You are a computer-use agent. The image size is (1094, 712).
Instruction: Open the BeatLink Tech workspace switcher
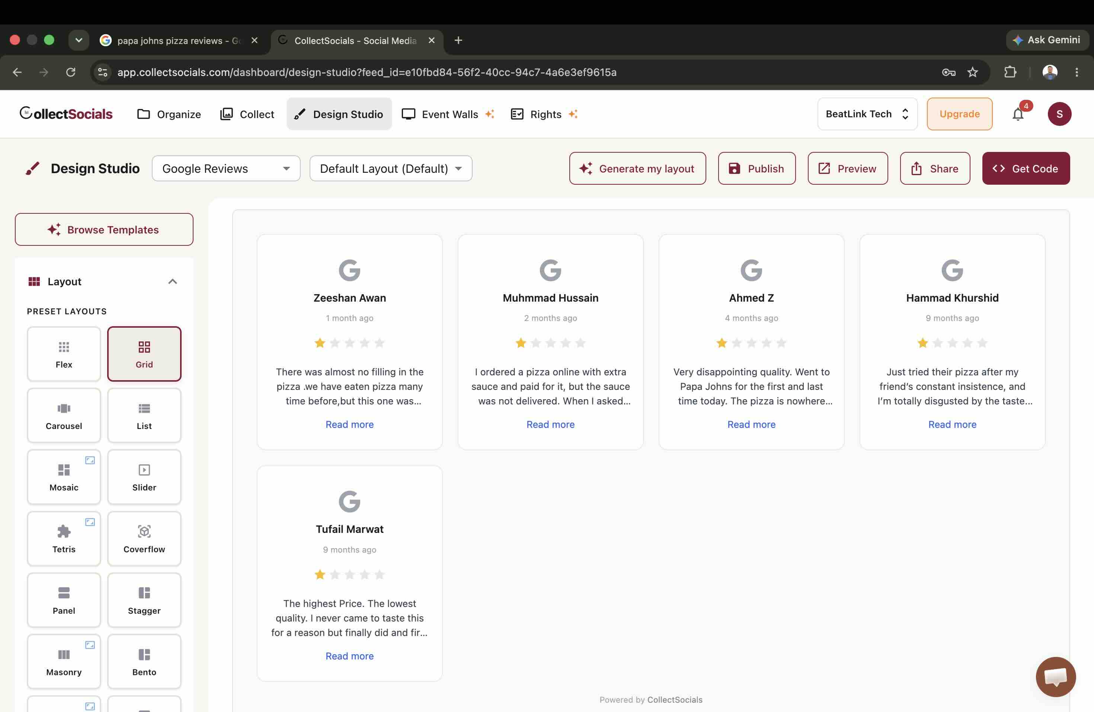point(867,114)
